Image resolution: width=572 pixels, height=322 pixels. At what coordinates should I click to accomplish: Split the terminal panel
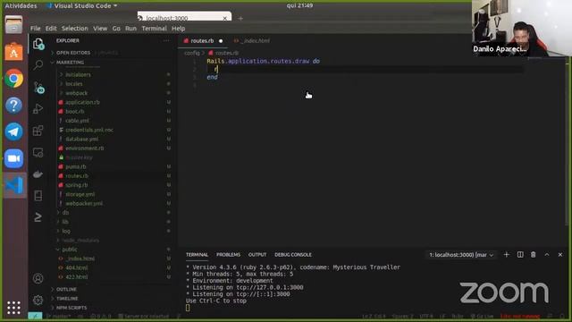pyautogui.click(x=520, y=254)
